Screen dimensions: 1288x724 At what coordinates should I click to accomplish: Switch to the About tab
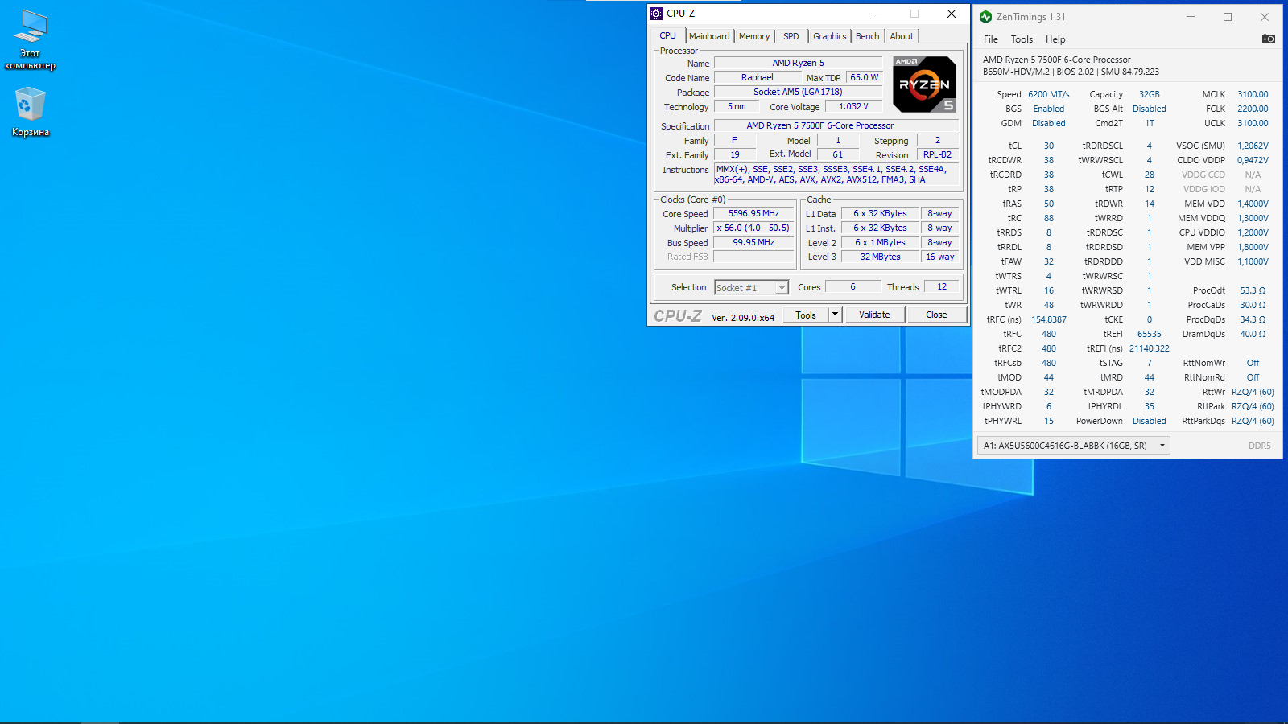click(902, 36)
